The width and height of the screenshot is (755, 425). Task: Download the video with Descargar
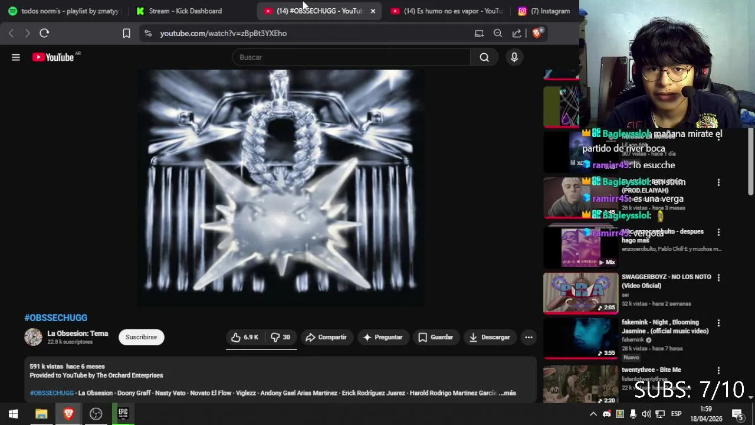tap(489, 337)
